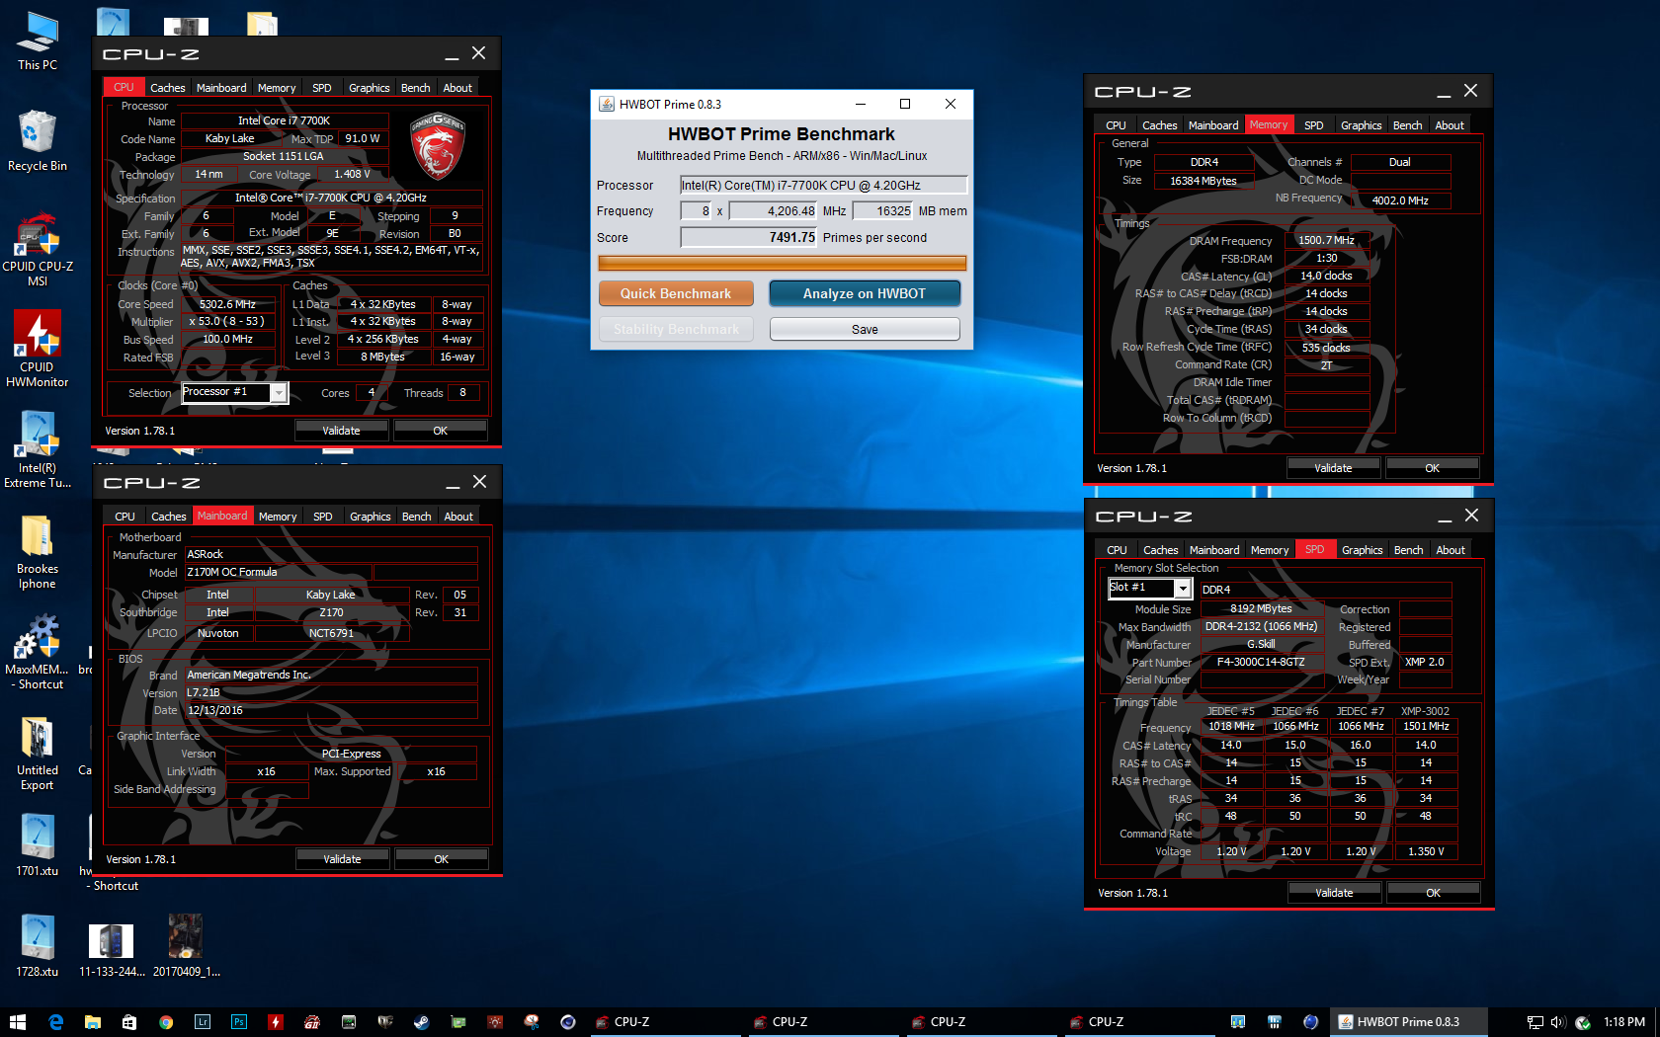Screen dimensions: 1660x1037
Task: Click the XMP-3002 voltage value 1.350 V
Action: (1426, 851)
